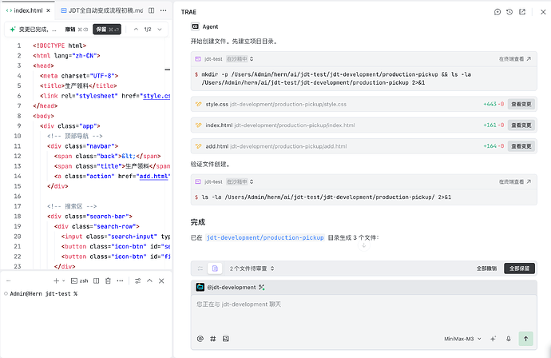The image size is (551, 358).
Task: Click the green sparkle change-complete icon
Action: pos(12,30)
